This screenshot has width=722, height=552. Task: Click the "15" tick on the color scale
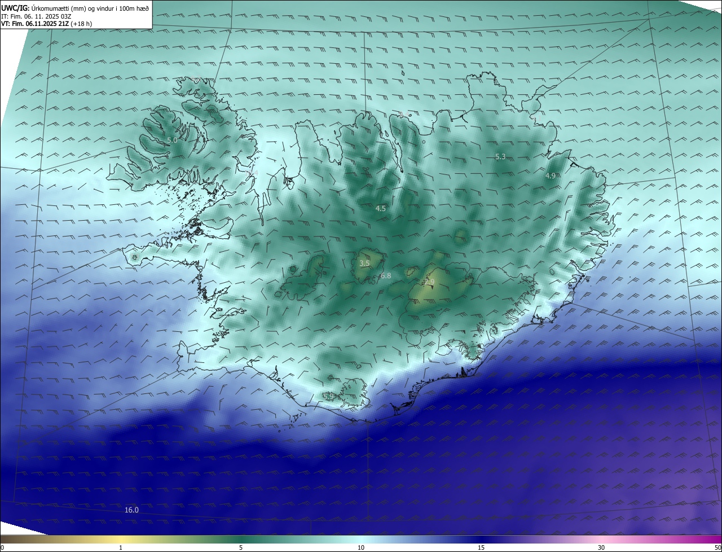[x=481, y=547]
